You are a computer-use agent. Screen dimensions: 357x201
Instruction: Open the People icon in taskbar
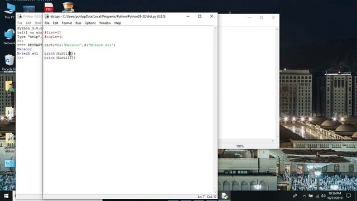[295, 196]
